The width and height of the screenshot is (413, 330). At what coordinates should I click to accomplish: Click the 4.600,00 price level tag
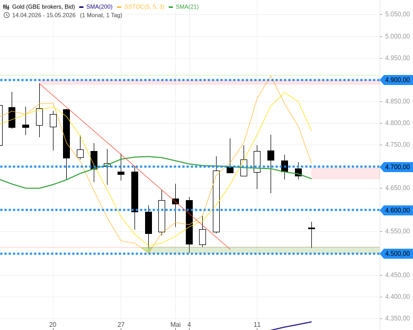(397, 210)
